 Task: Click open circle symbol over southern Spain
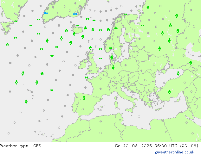[83, 109]
